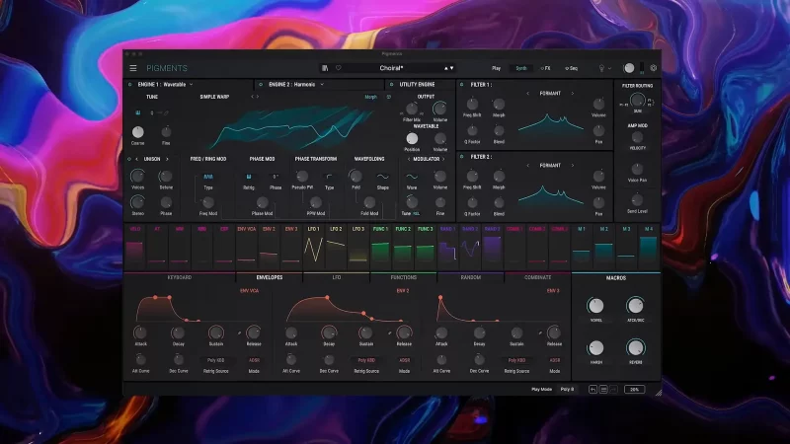Toggle Engine 1 power button
Screen dimensions: 790x444
tap(129, 85)
